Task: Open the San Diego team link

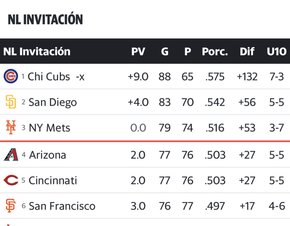Action: 53,102
